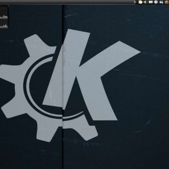Image resolution: width=169 pixels, height=169 pixels.
Task: Open the mail envelope tray icon
Action: (x=150, y=2)
